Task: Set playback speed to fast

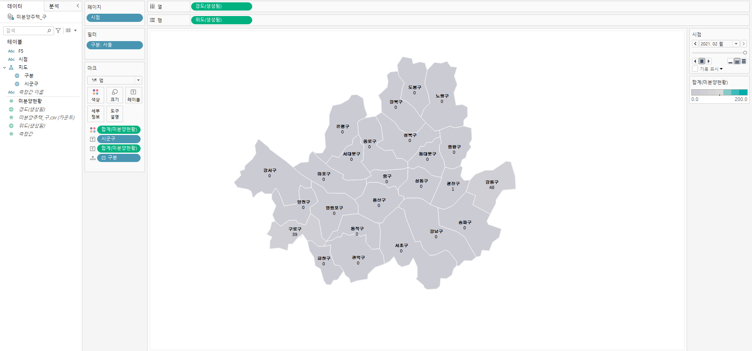Action: coord(744,61)
